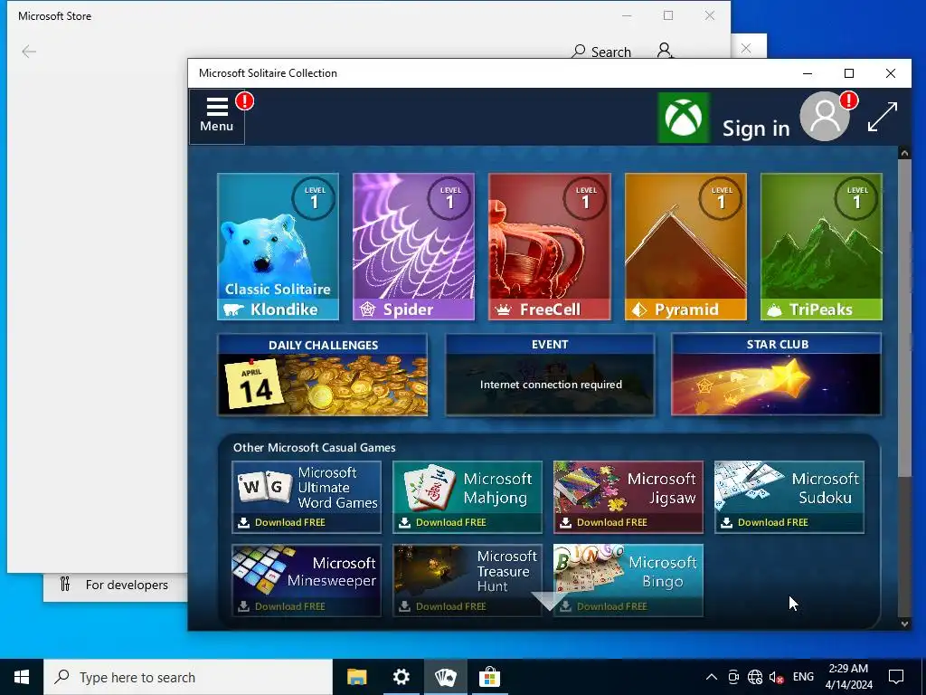Download Microsoft Ultimate Word Games
Screen dimensions: 926x695
tap(307, 497)
